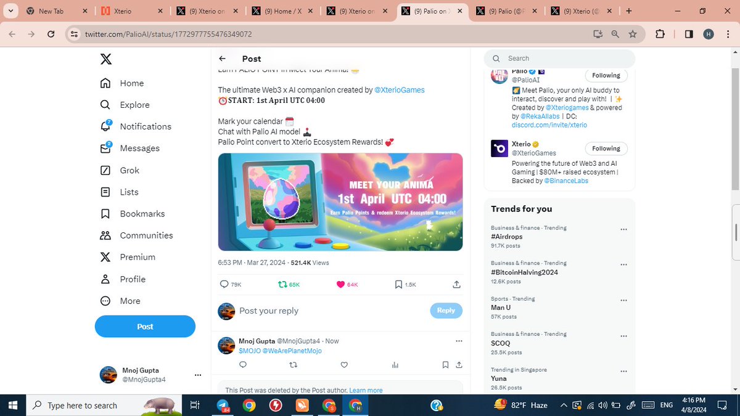
Task: Click share icon on Mnoj Gupta's reply
Action: pos(459,365)
